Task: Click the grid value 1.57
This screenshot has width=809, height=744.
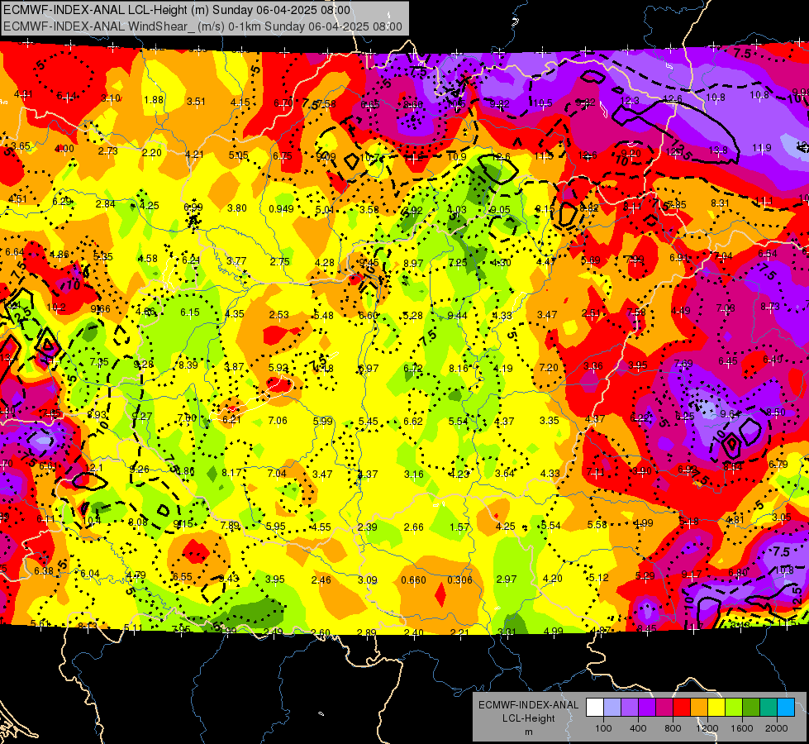Action: (459, 527)
